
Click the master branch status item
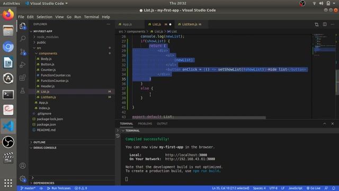(x=28, y=188)
